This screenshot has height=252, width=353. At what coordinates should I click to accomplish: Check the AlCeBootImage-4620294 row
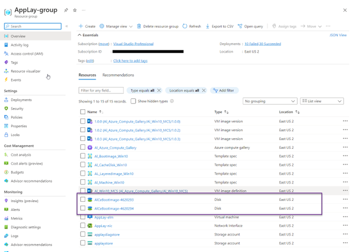coord(83,208)
